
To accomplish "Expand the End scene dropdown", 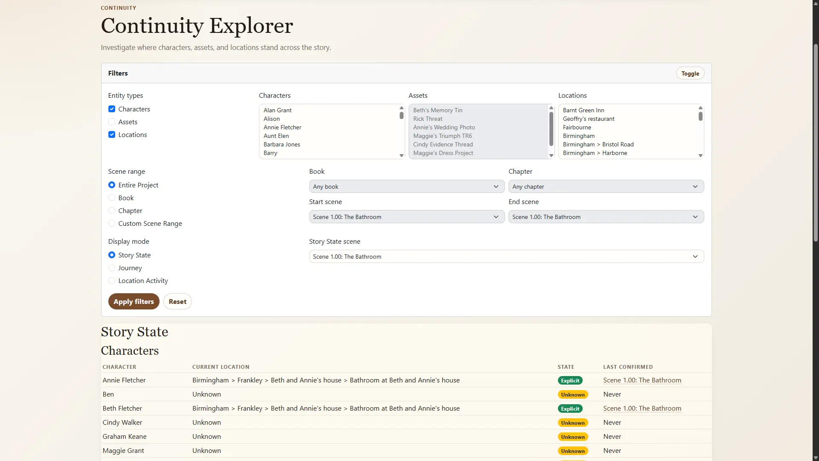I will point(606,217).
